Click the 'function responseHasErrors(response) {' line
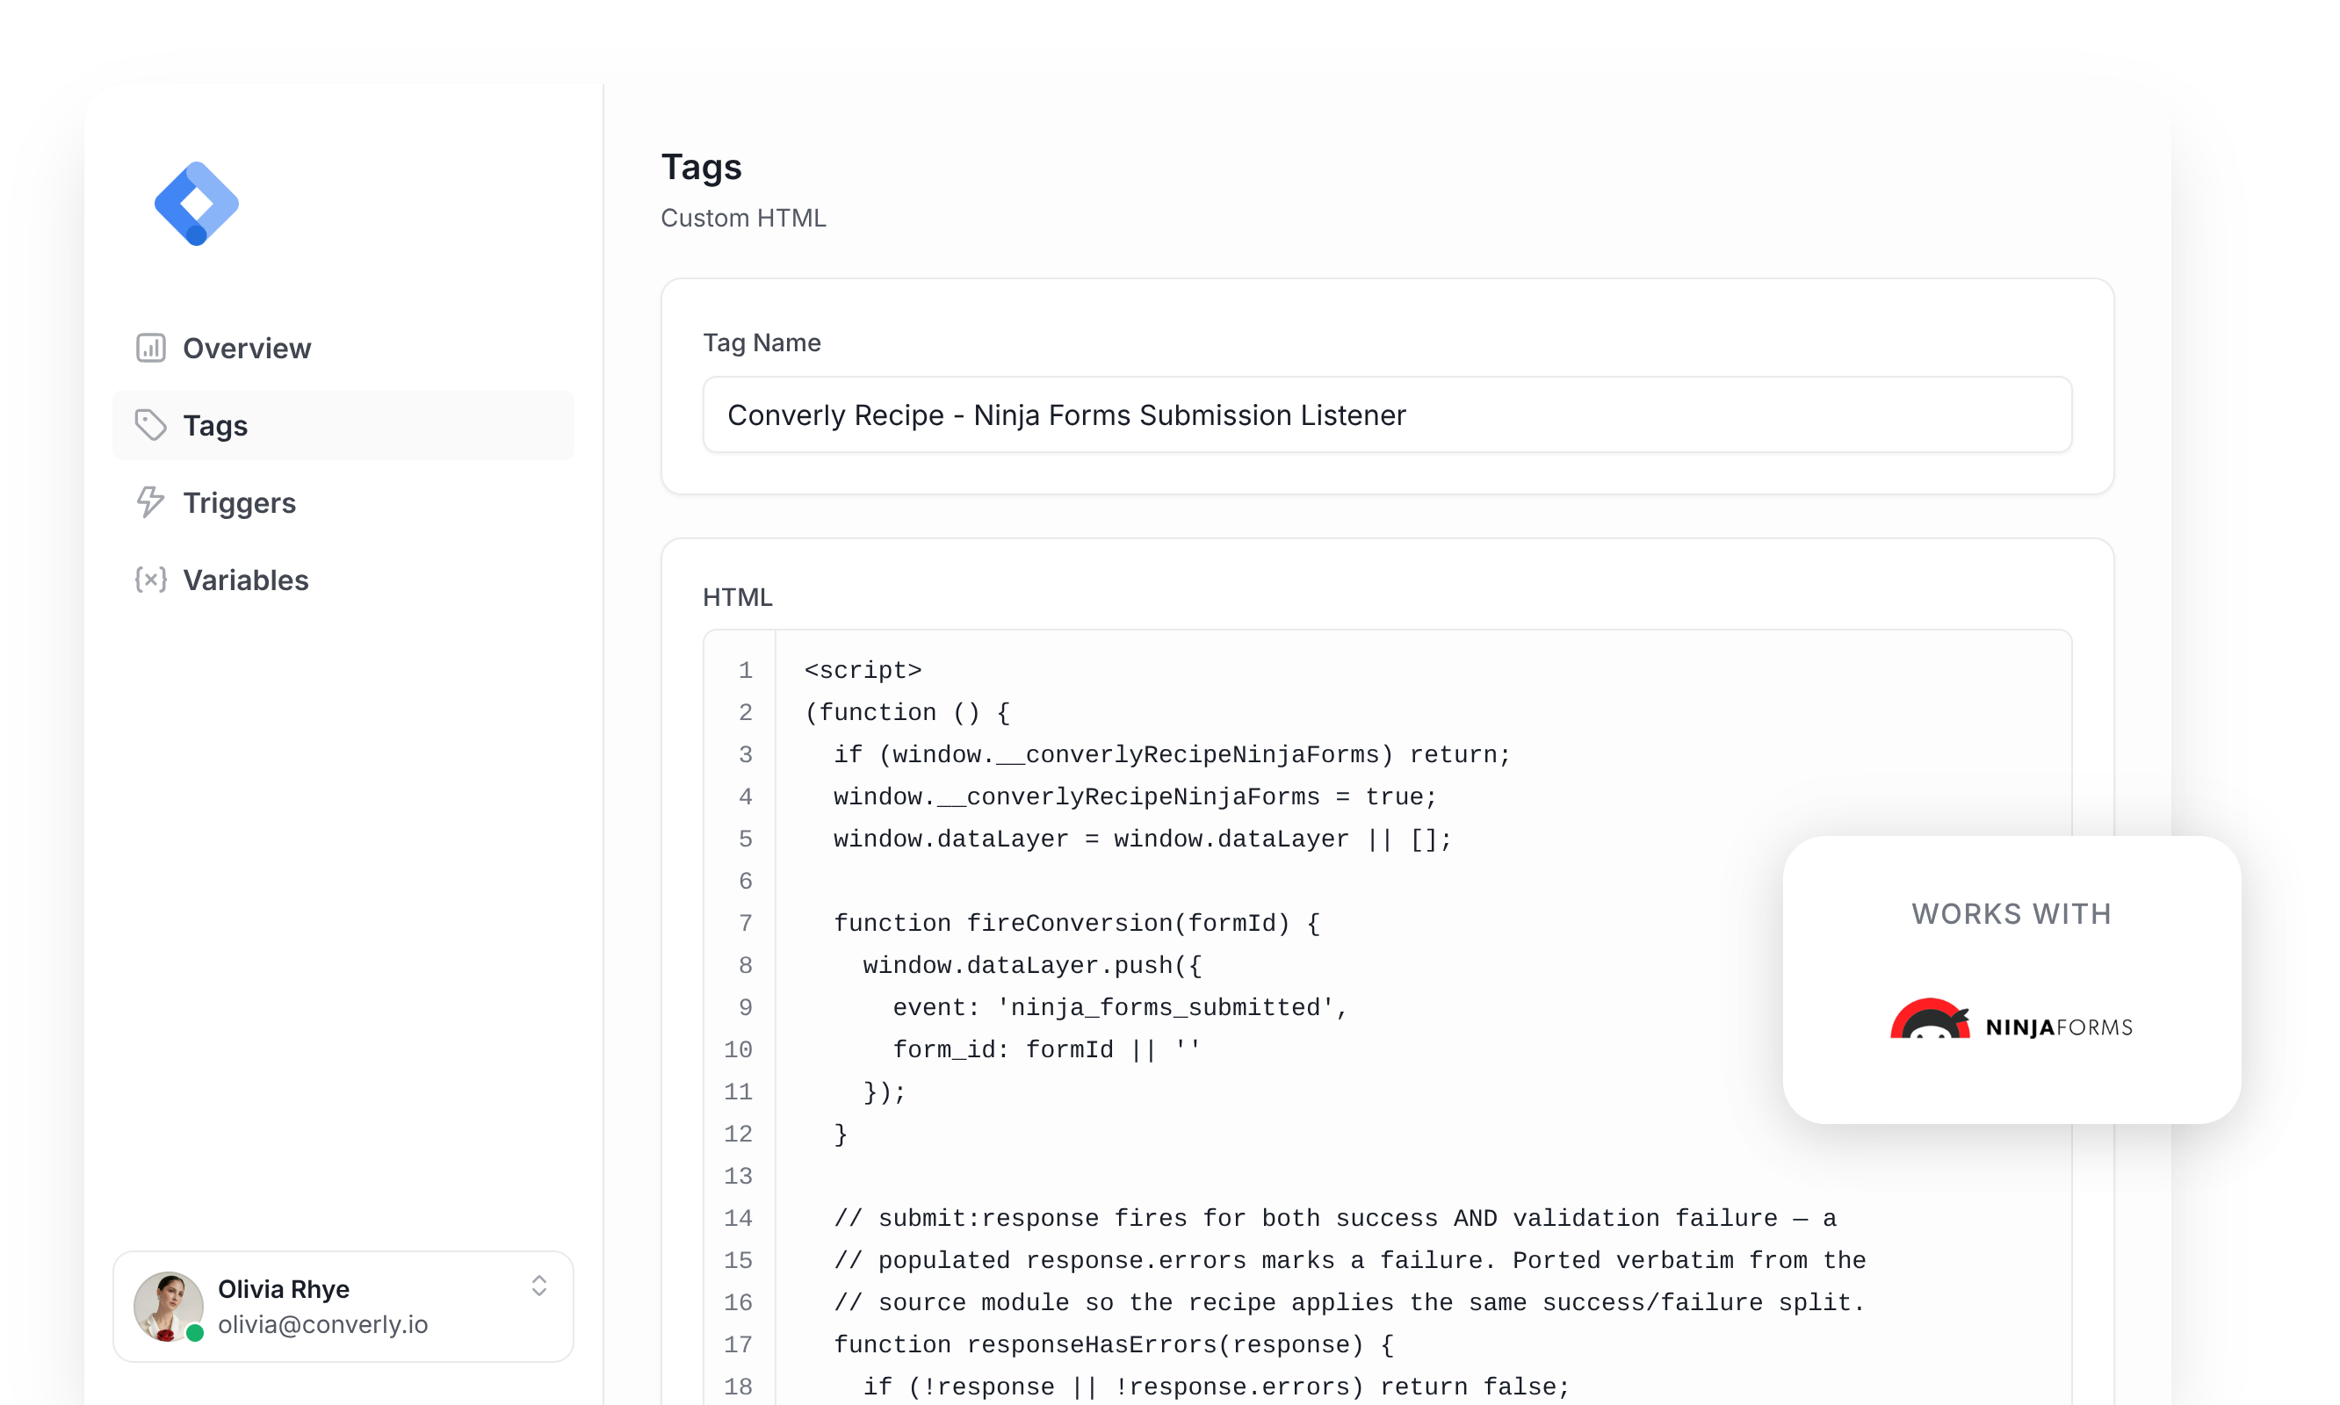This screenshot has width=2340, height=1405. pos(1113,1344)
